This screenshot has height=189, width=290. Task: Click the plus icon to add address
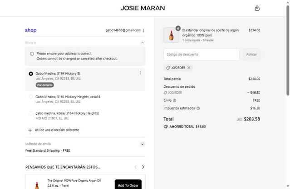click(30, 130)
